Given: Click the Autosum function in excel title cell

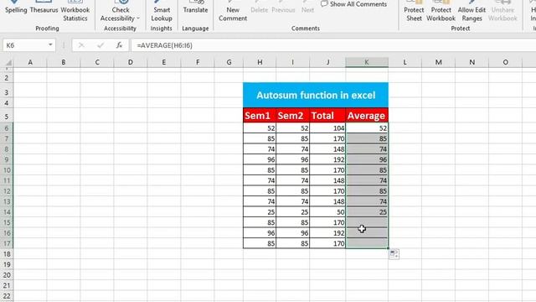Looking at the screenshot, I should tap(316, 95).
